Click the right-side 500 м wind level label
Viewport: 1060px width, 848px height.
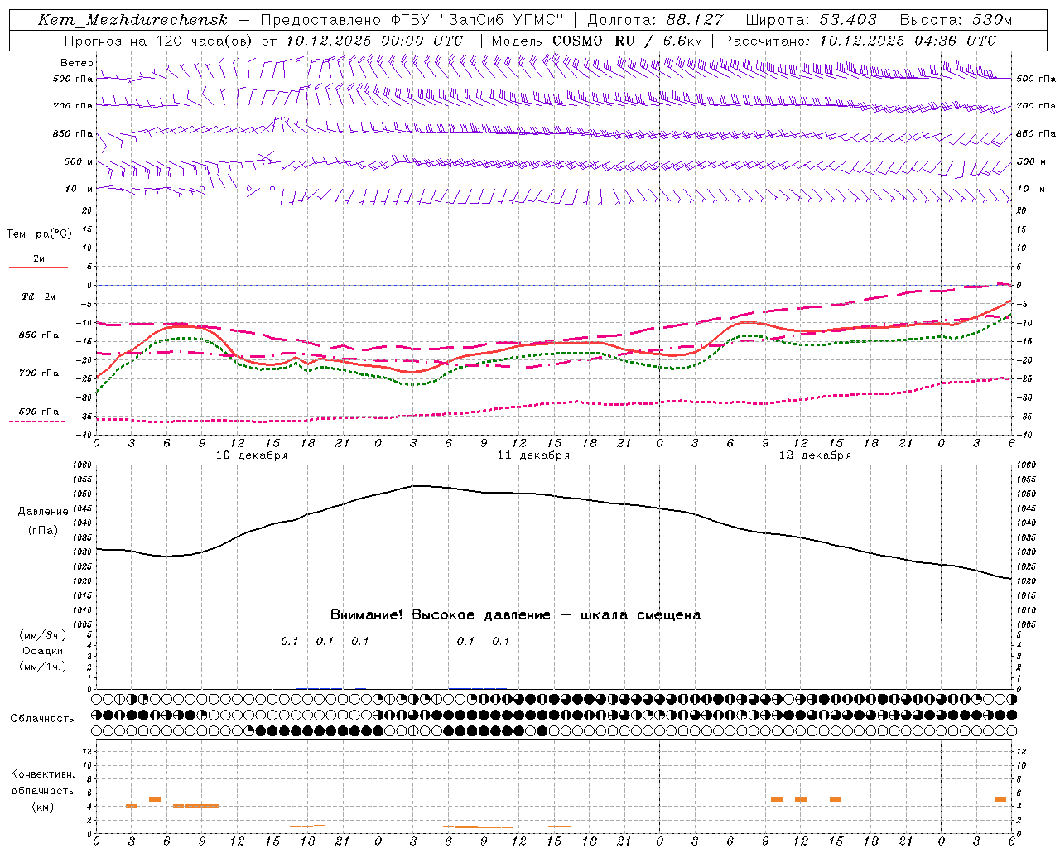coord(1030,161)
